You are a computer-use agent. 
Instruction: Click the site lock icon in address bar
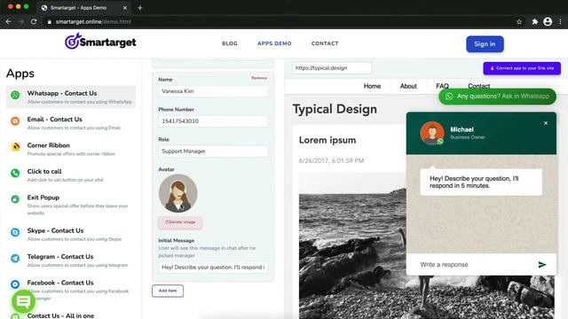[x=50, y=21]
